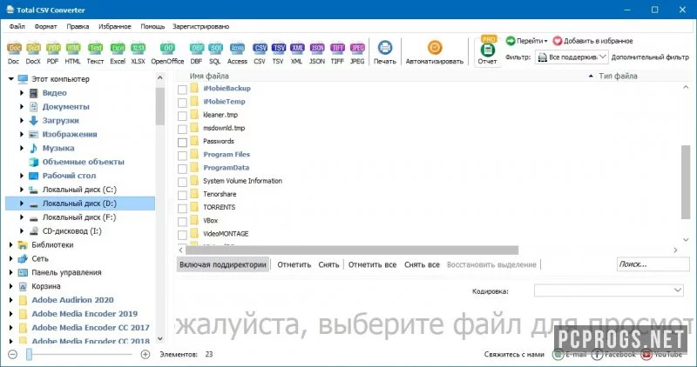Convert to PDF format icon

(x=53, y=53)
